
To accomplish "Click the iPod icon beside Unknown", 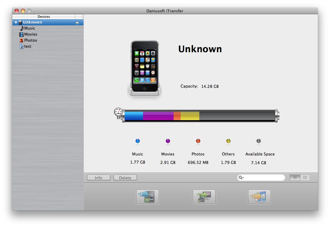I will click(20, 22).
